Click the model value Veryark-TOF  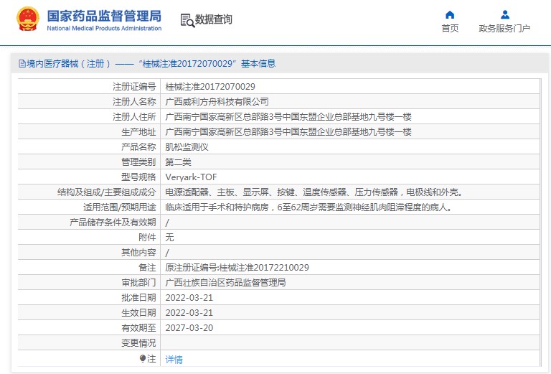191,177
